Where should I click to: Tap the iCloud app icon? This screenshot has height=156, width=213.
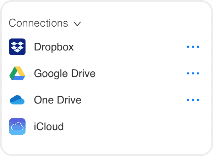[17, 127]
